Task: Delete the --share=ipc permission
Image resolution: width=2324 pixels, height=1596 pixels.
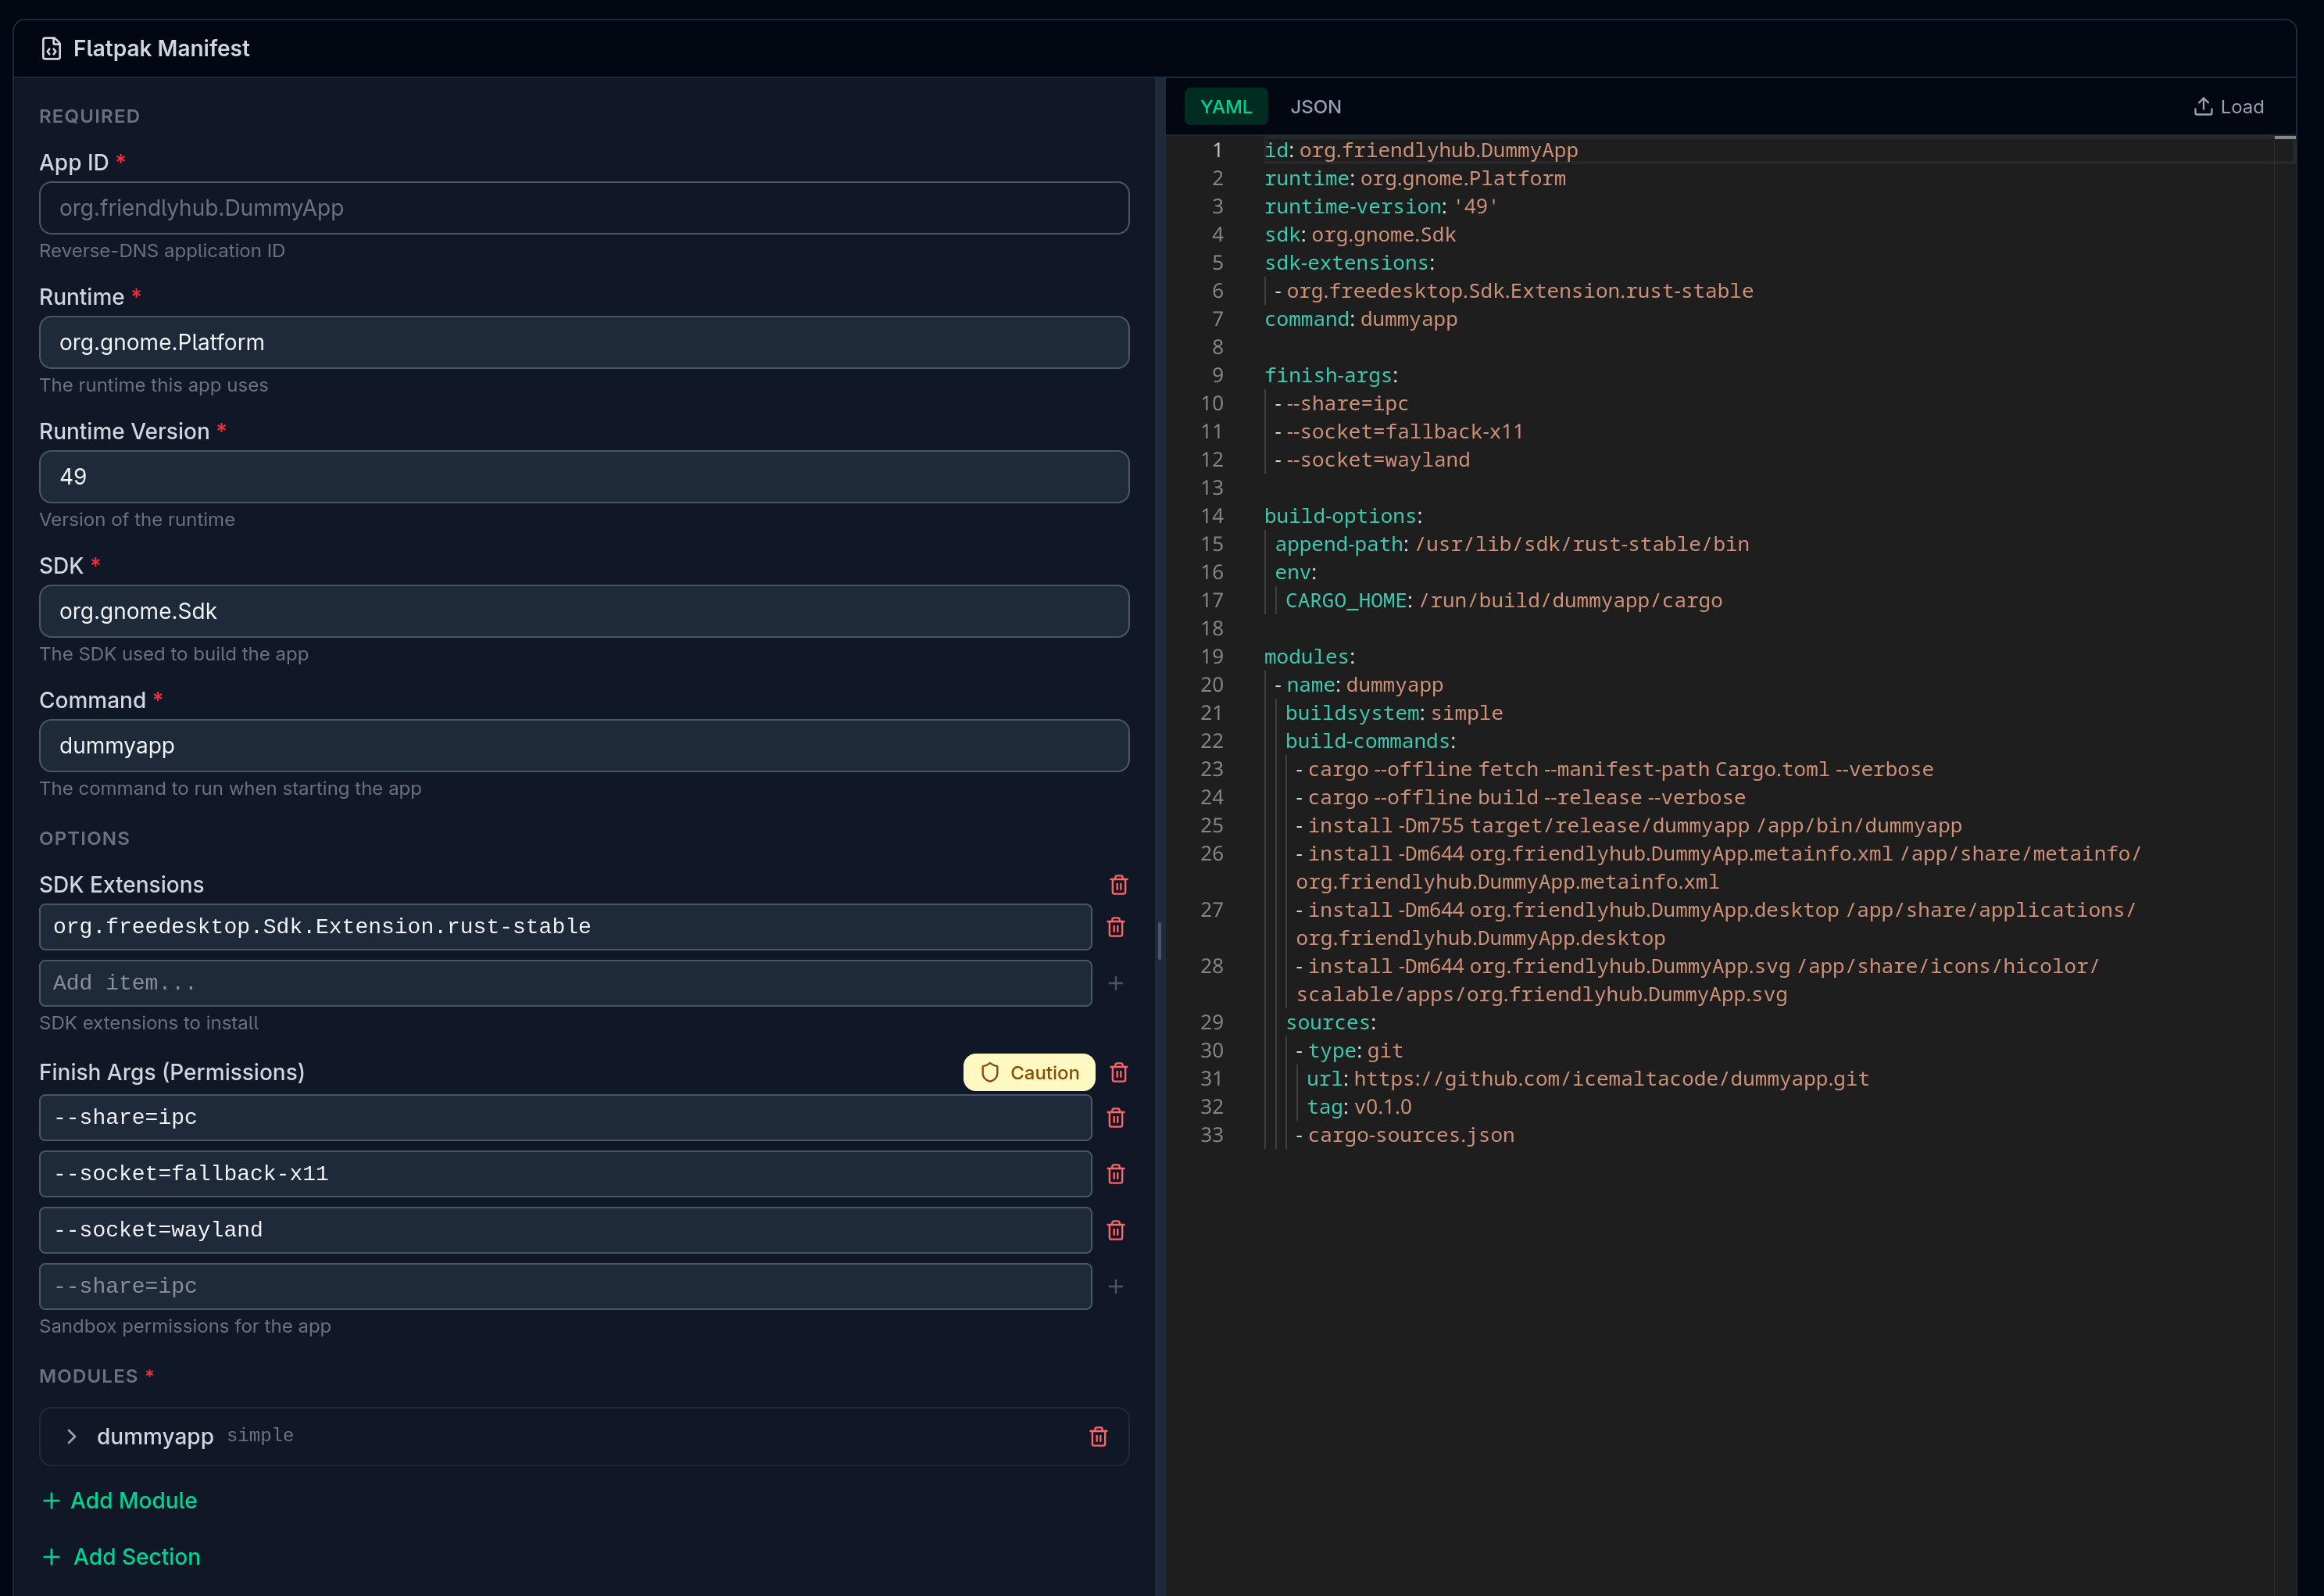Action: coord(1117,1118)
